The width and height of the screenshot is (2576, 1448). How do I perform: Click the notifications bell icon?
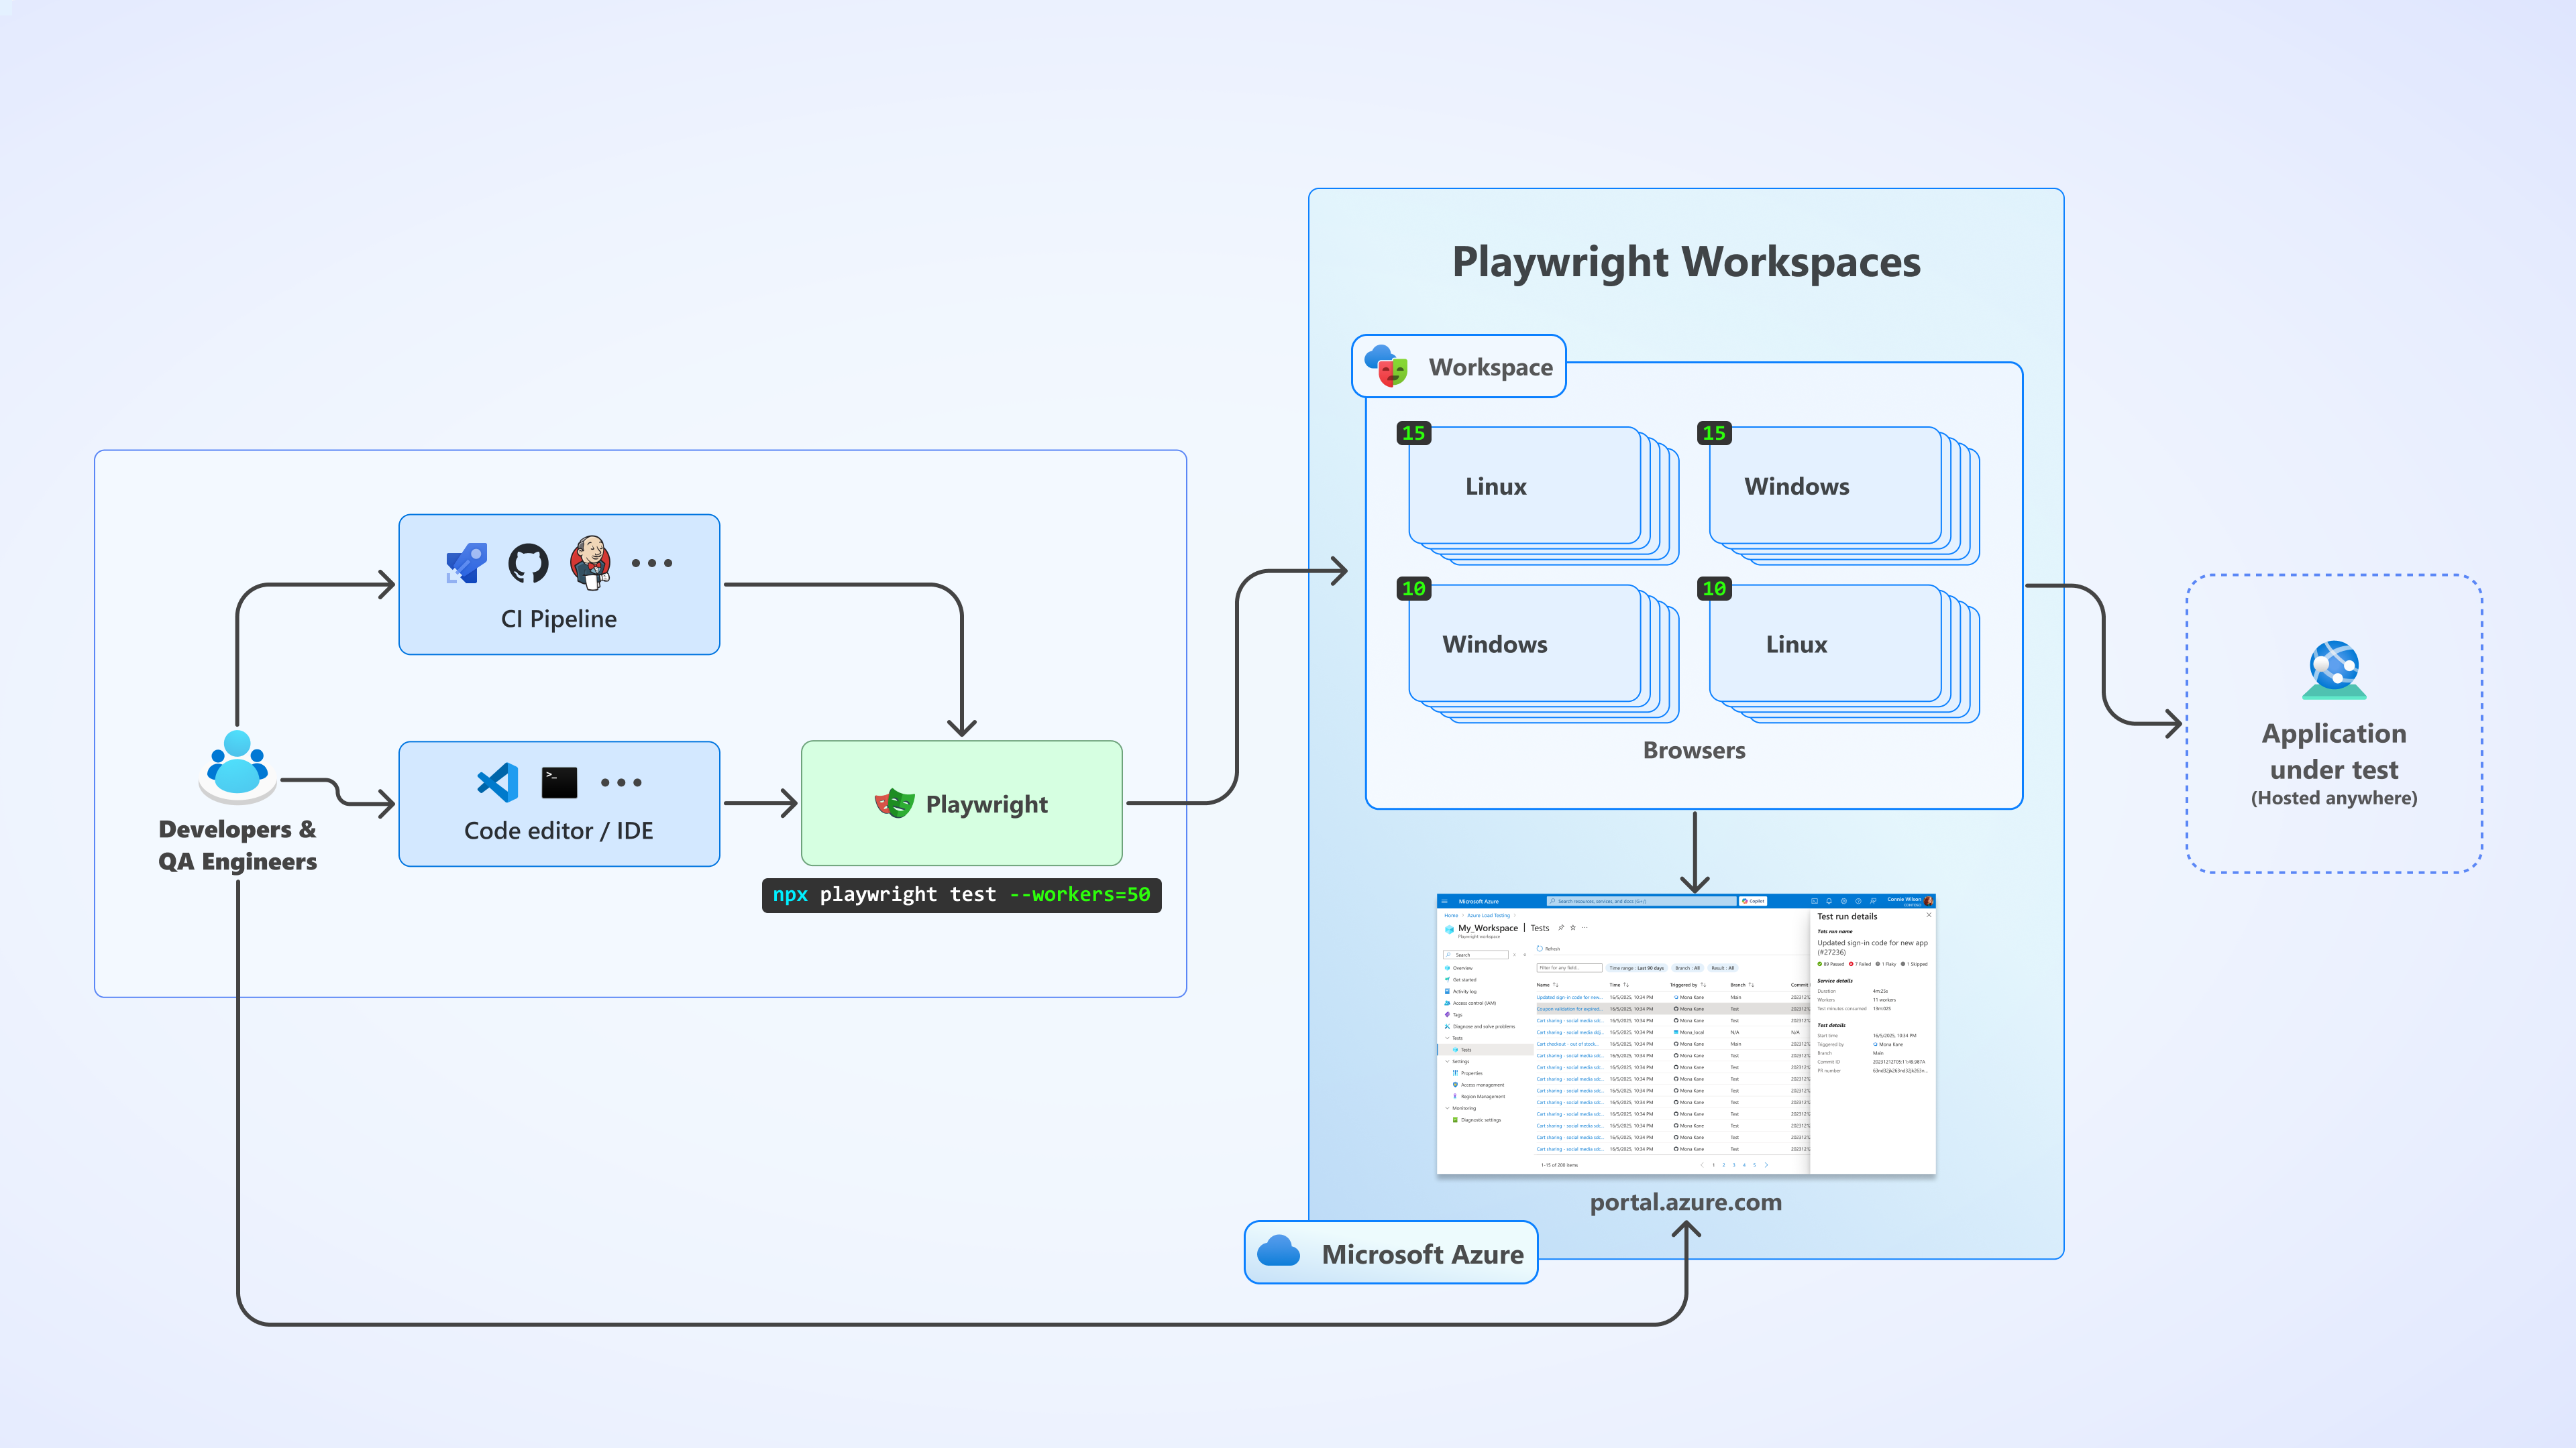click(1829, 902)
